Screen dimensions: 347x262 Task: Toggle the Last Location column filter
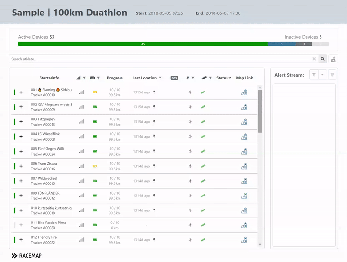(160, 78)
